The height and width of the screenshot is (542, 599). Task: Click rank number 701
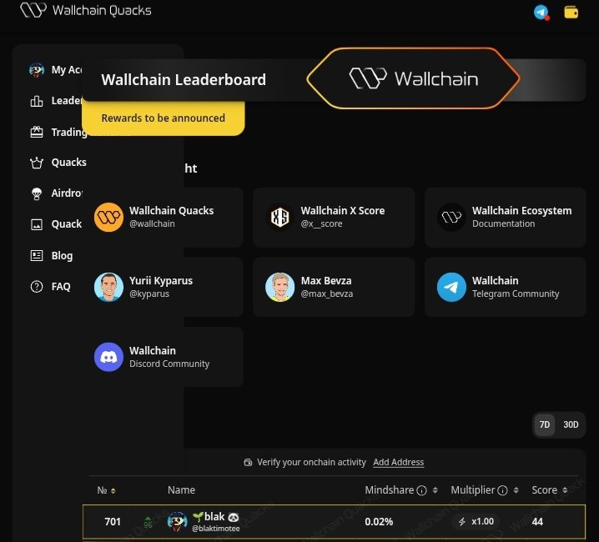[x=113, y=522]
